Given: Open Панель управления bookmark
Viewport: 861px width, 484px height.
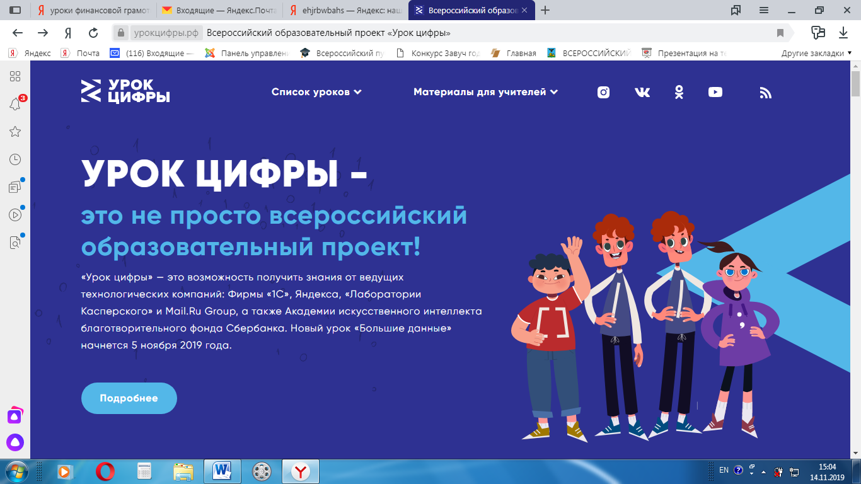Looking at the screenshot, I should (248, 54).
